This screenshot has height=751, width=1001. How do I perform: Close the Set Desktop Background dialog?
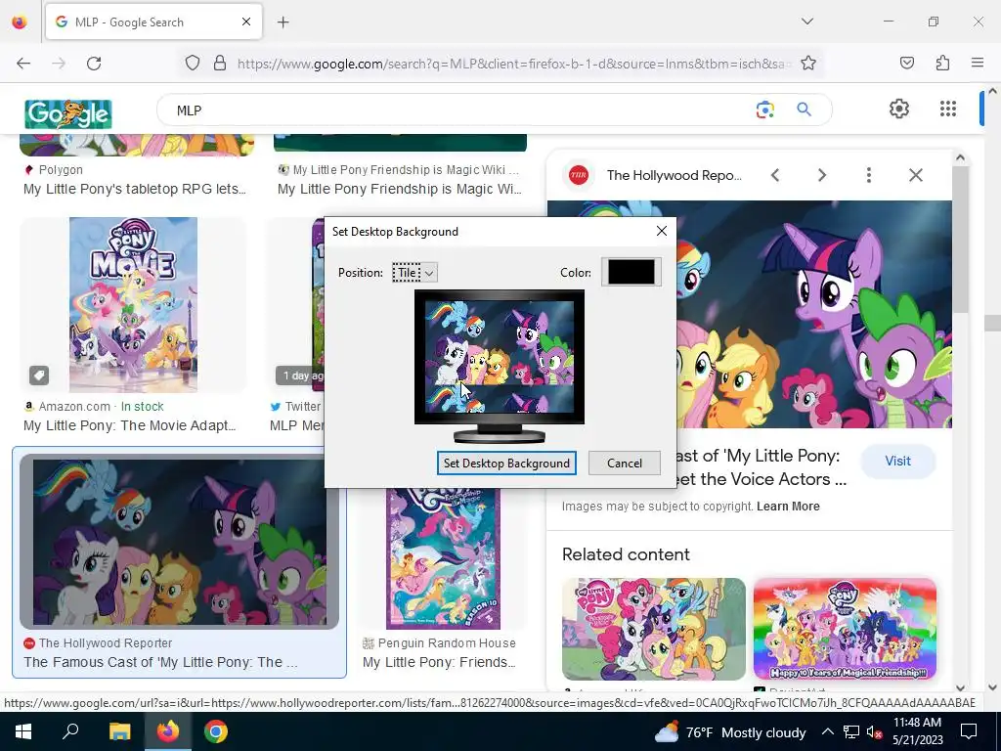pos(662,231)
